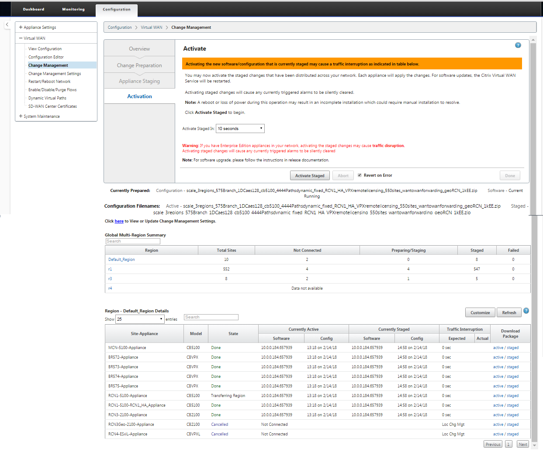Image resolution: width=543 pixels, height=452 pixels.
Task: Toggle the Revert on Error checkbox
Action: click(x=360, y=175)
